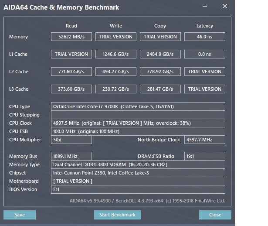Select the Memory Type DDR4-3800 field

click(x=138, y=164)
